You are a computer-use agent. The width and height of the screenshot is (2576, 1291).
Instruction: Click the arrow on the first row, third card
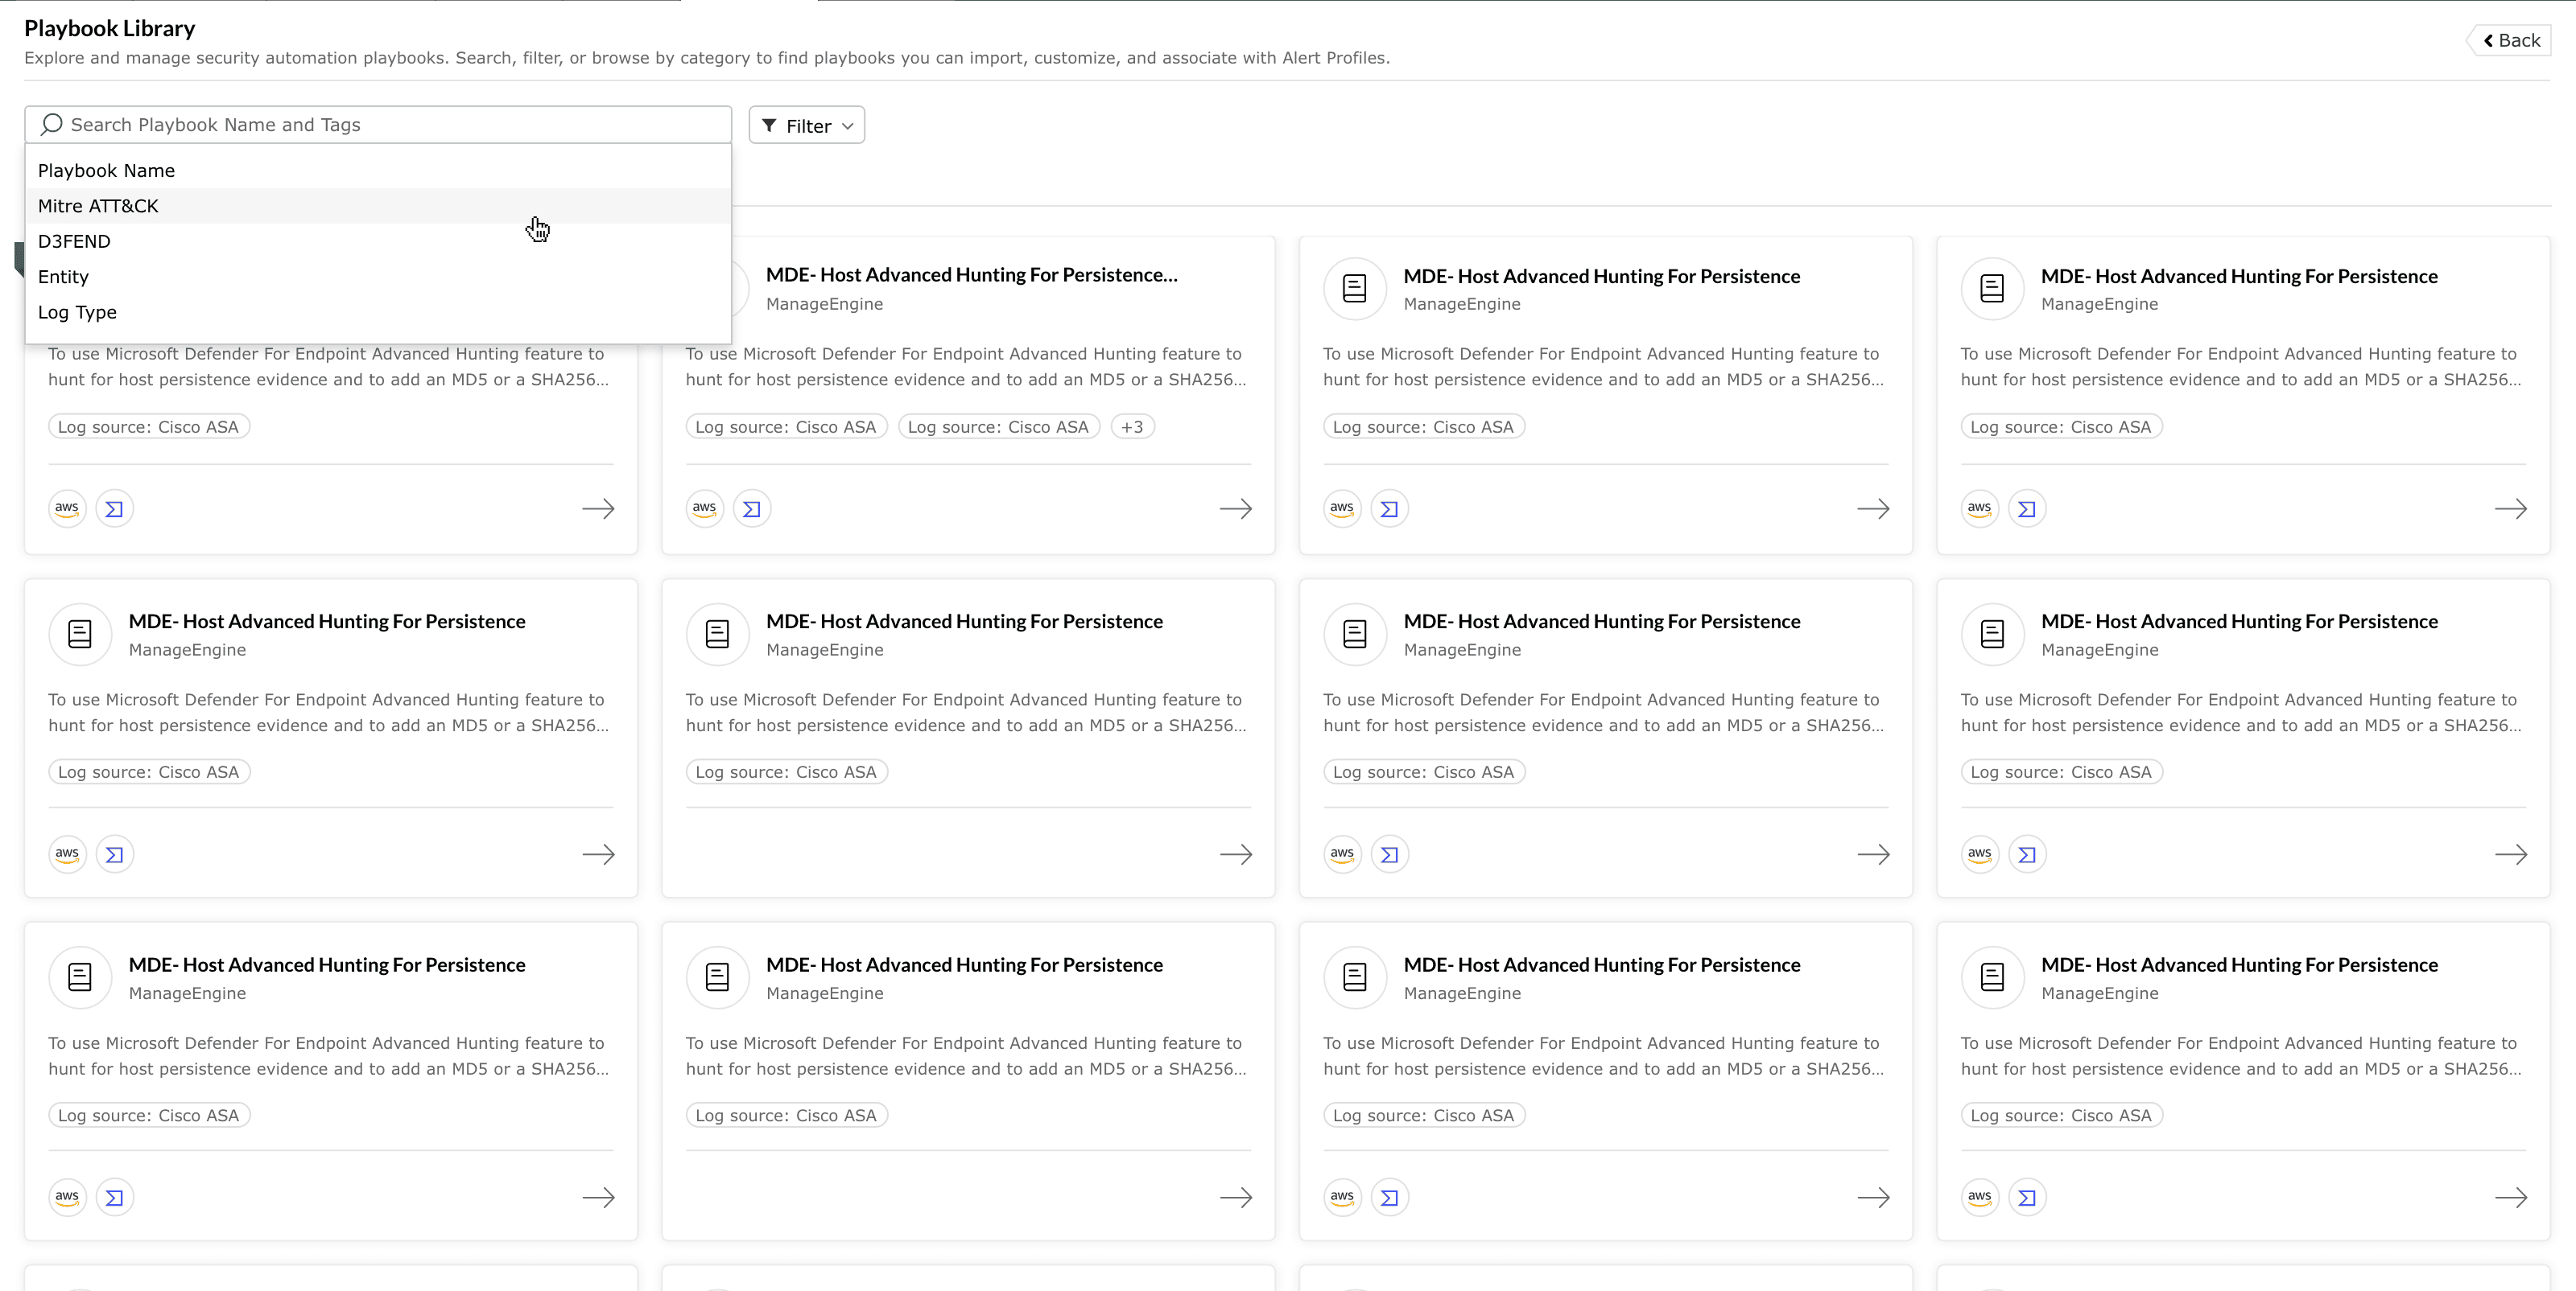(1873, 508)
